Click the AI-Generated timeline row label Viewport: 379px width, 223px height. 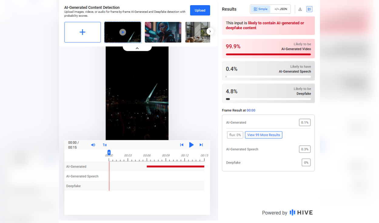tap(76, 167)
